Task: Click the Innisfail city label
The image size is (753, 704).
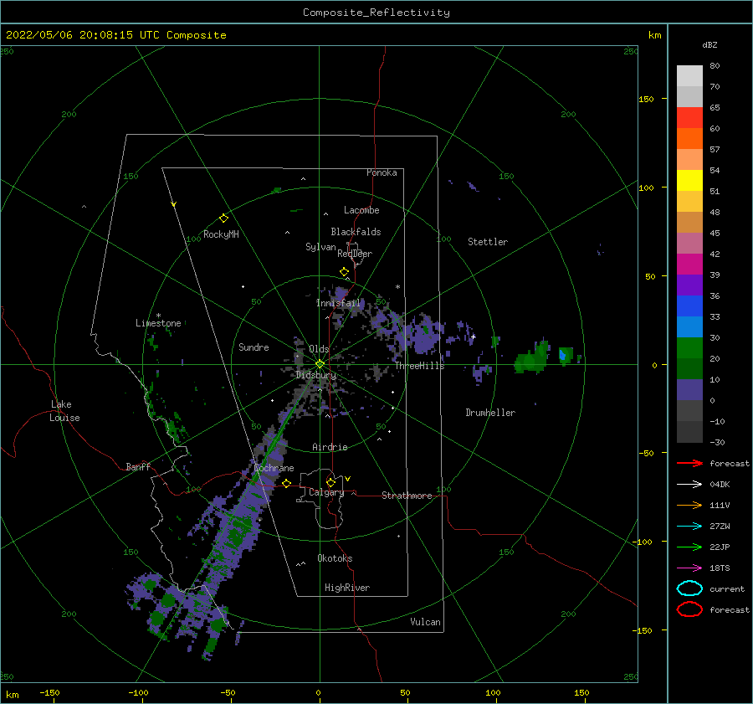Action: click(x=338, y=303)
